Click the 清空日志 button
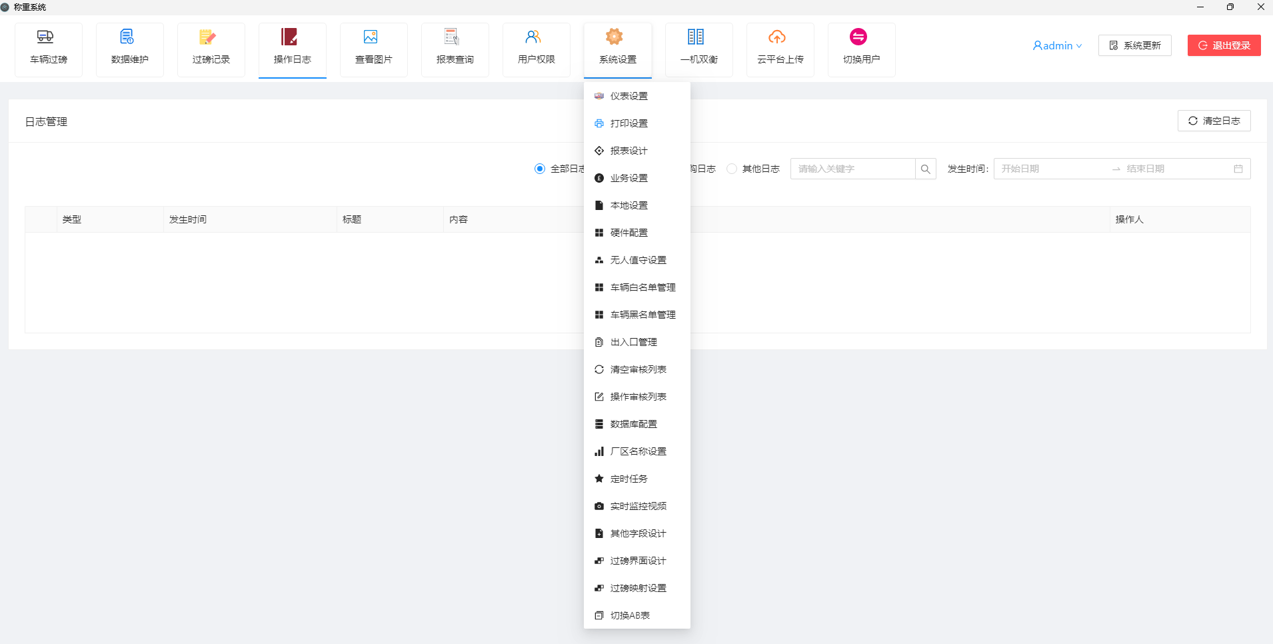The height and width of the screenshot is (644, 1273). 1214,121
